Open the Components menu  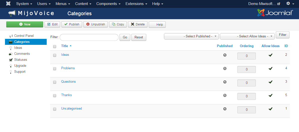(x=108, y=4)
